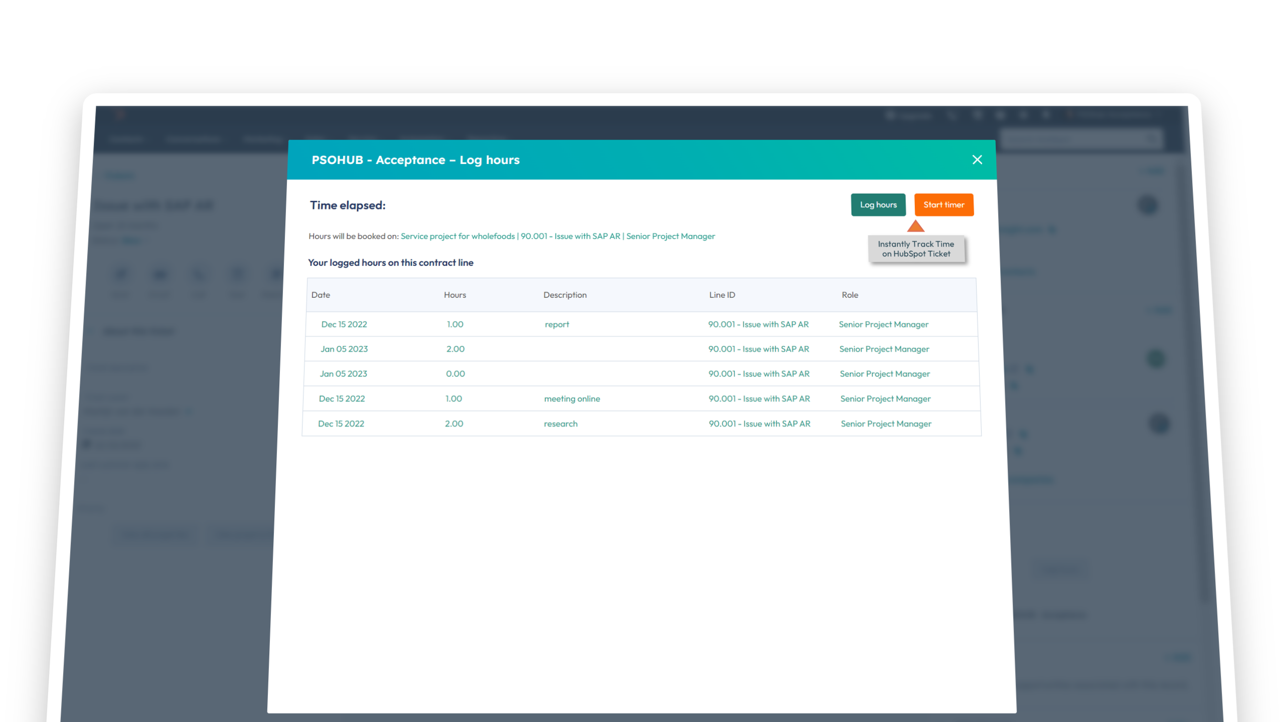Open the 'meeting online' description entry
The image size is (1284, 722).
tap(572, 399)
